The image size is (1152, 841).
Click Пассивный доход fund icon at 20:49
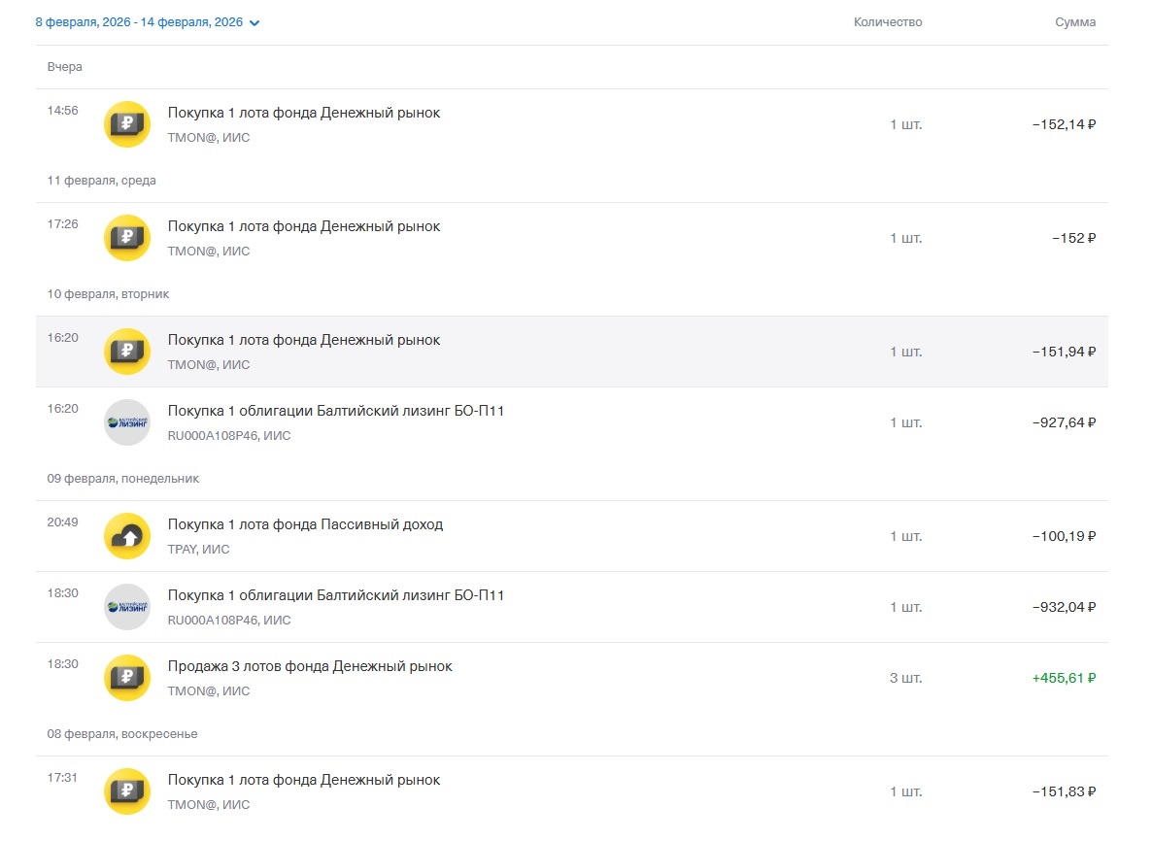(x=127, y=536)
